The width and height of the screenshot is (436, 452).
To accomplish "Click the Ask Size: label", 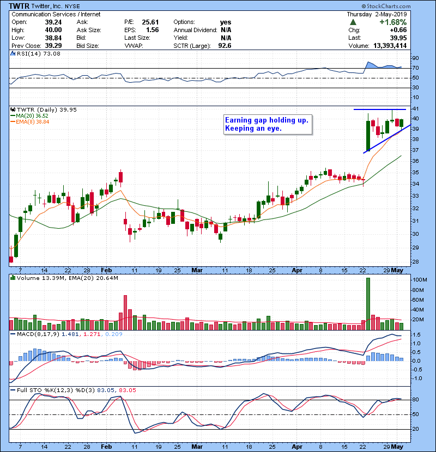I will click(89, 30).
